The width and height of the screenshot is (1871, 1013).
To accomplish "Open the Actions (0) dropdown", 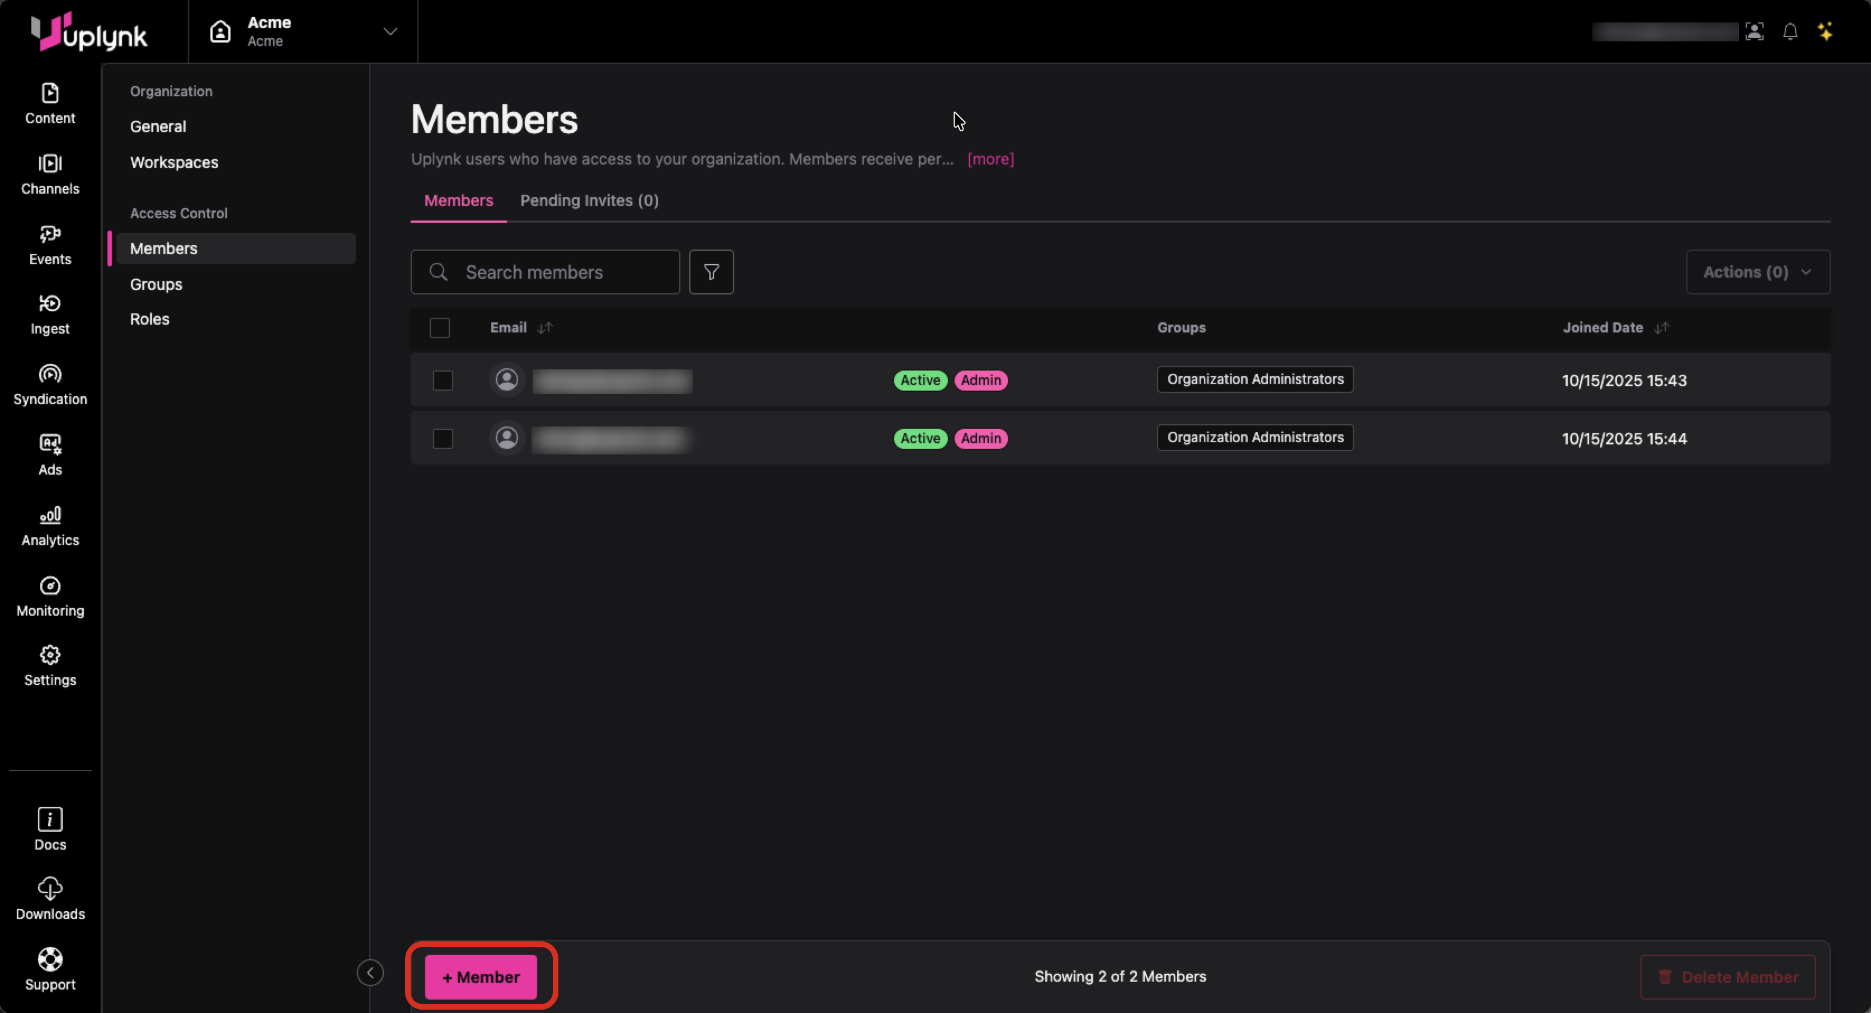I will [x=1757, y=272].
